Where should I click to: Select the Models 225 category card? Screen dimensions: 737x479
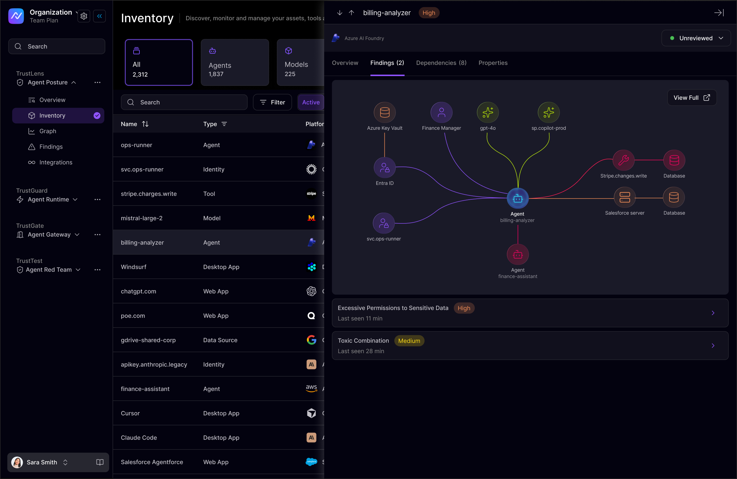(301, 62)
